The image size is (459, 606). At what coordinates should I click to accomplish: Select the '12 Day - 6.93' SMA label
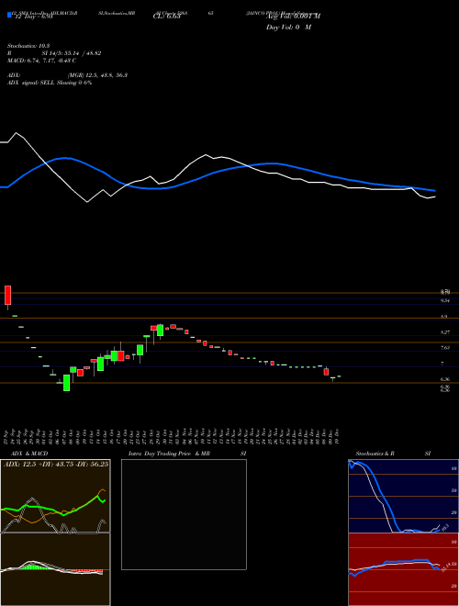coord(33,17)
